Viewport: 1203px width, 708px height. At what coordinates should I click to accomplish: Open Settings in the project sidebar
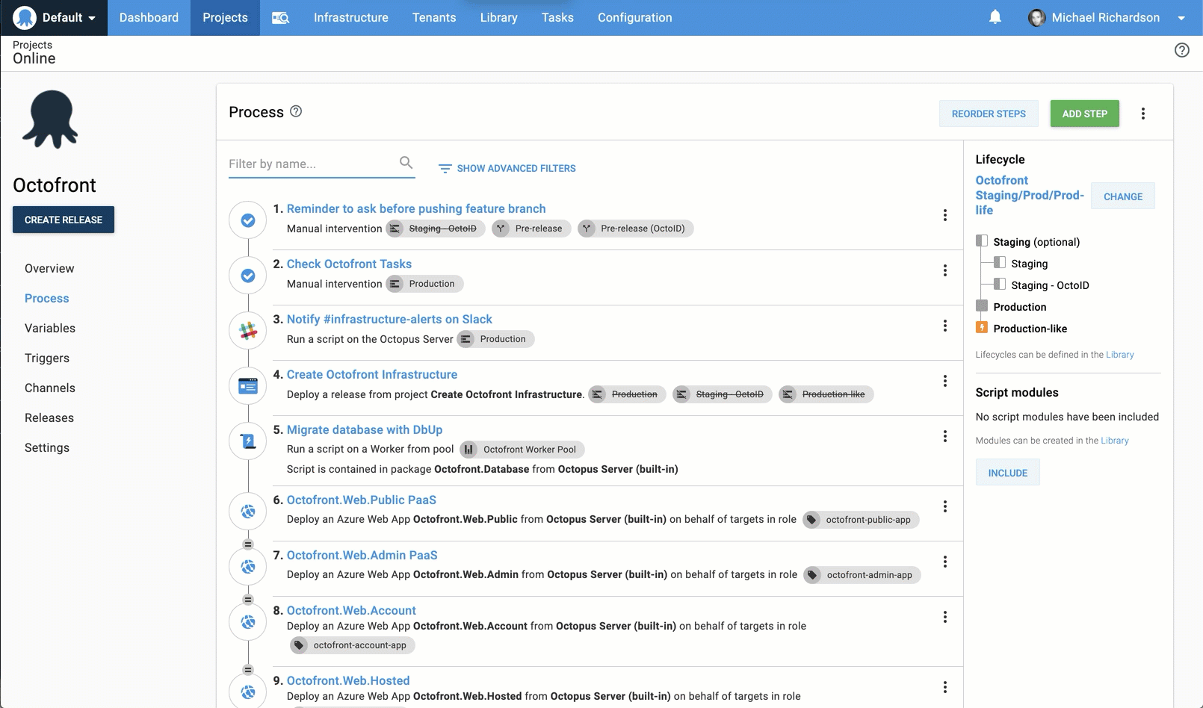point(47,448)
